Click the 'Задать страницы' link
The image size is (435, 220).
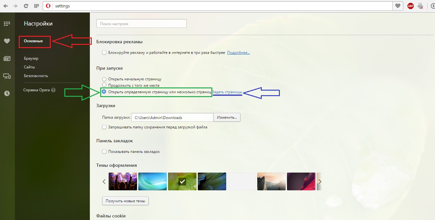click(227, 92)
